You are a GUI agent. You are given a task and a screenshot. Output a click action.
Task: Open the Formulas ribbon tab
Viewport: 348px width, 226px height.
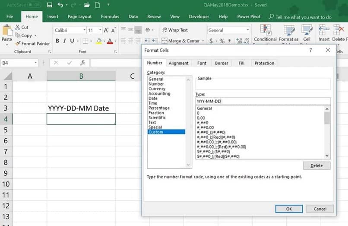point(110,16)
